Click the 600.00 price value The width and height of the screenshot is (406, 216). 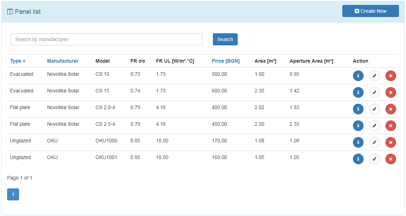tap(219, 91)
